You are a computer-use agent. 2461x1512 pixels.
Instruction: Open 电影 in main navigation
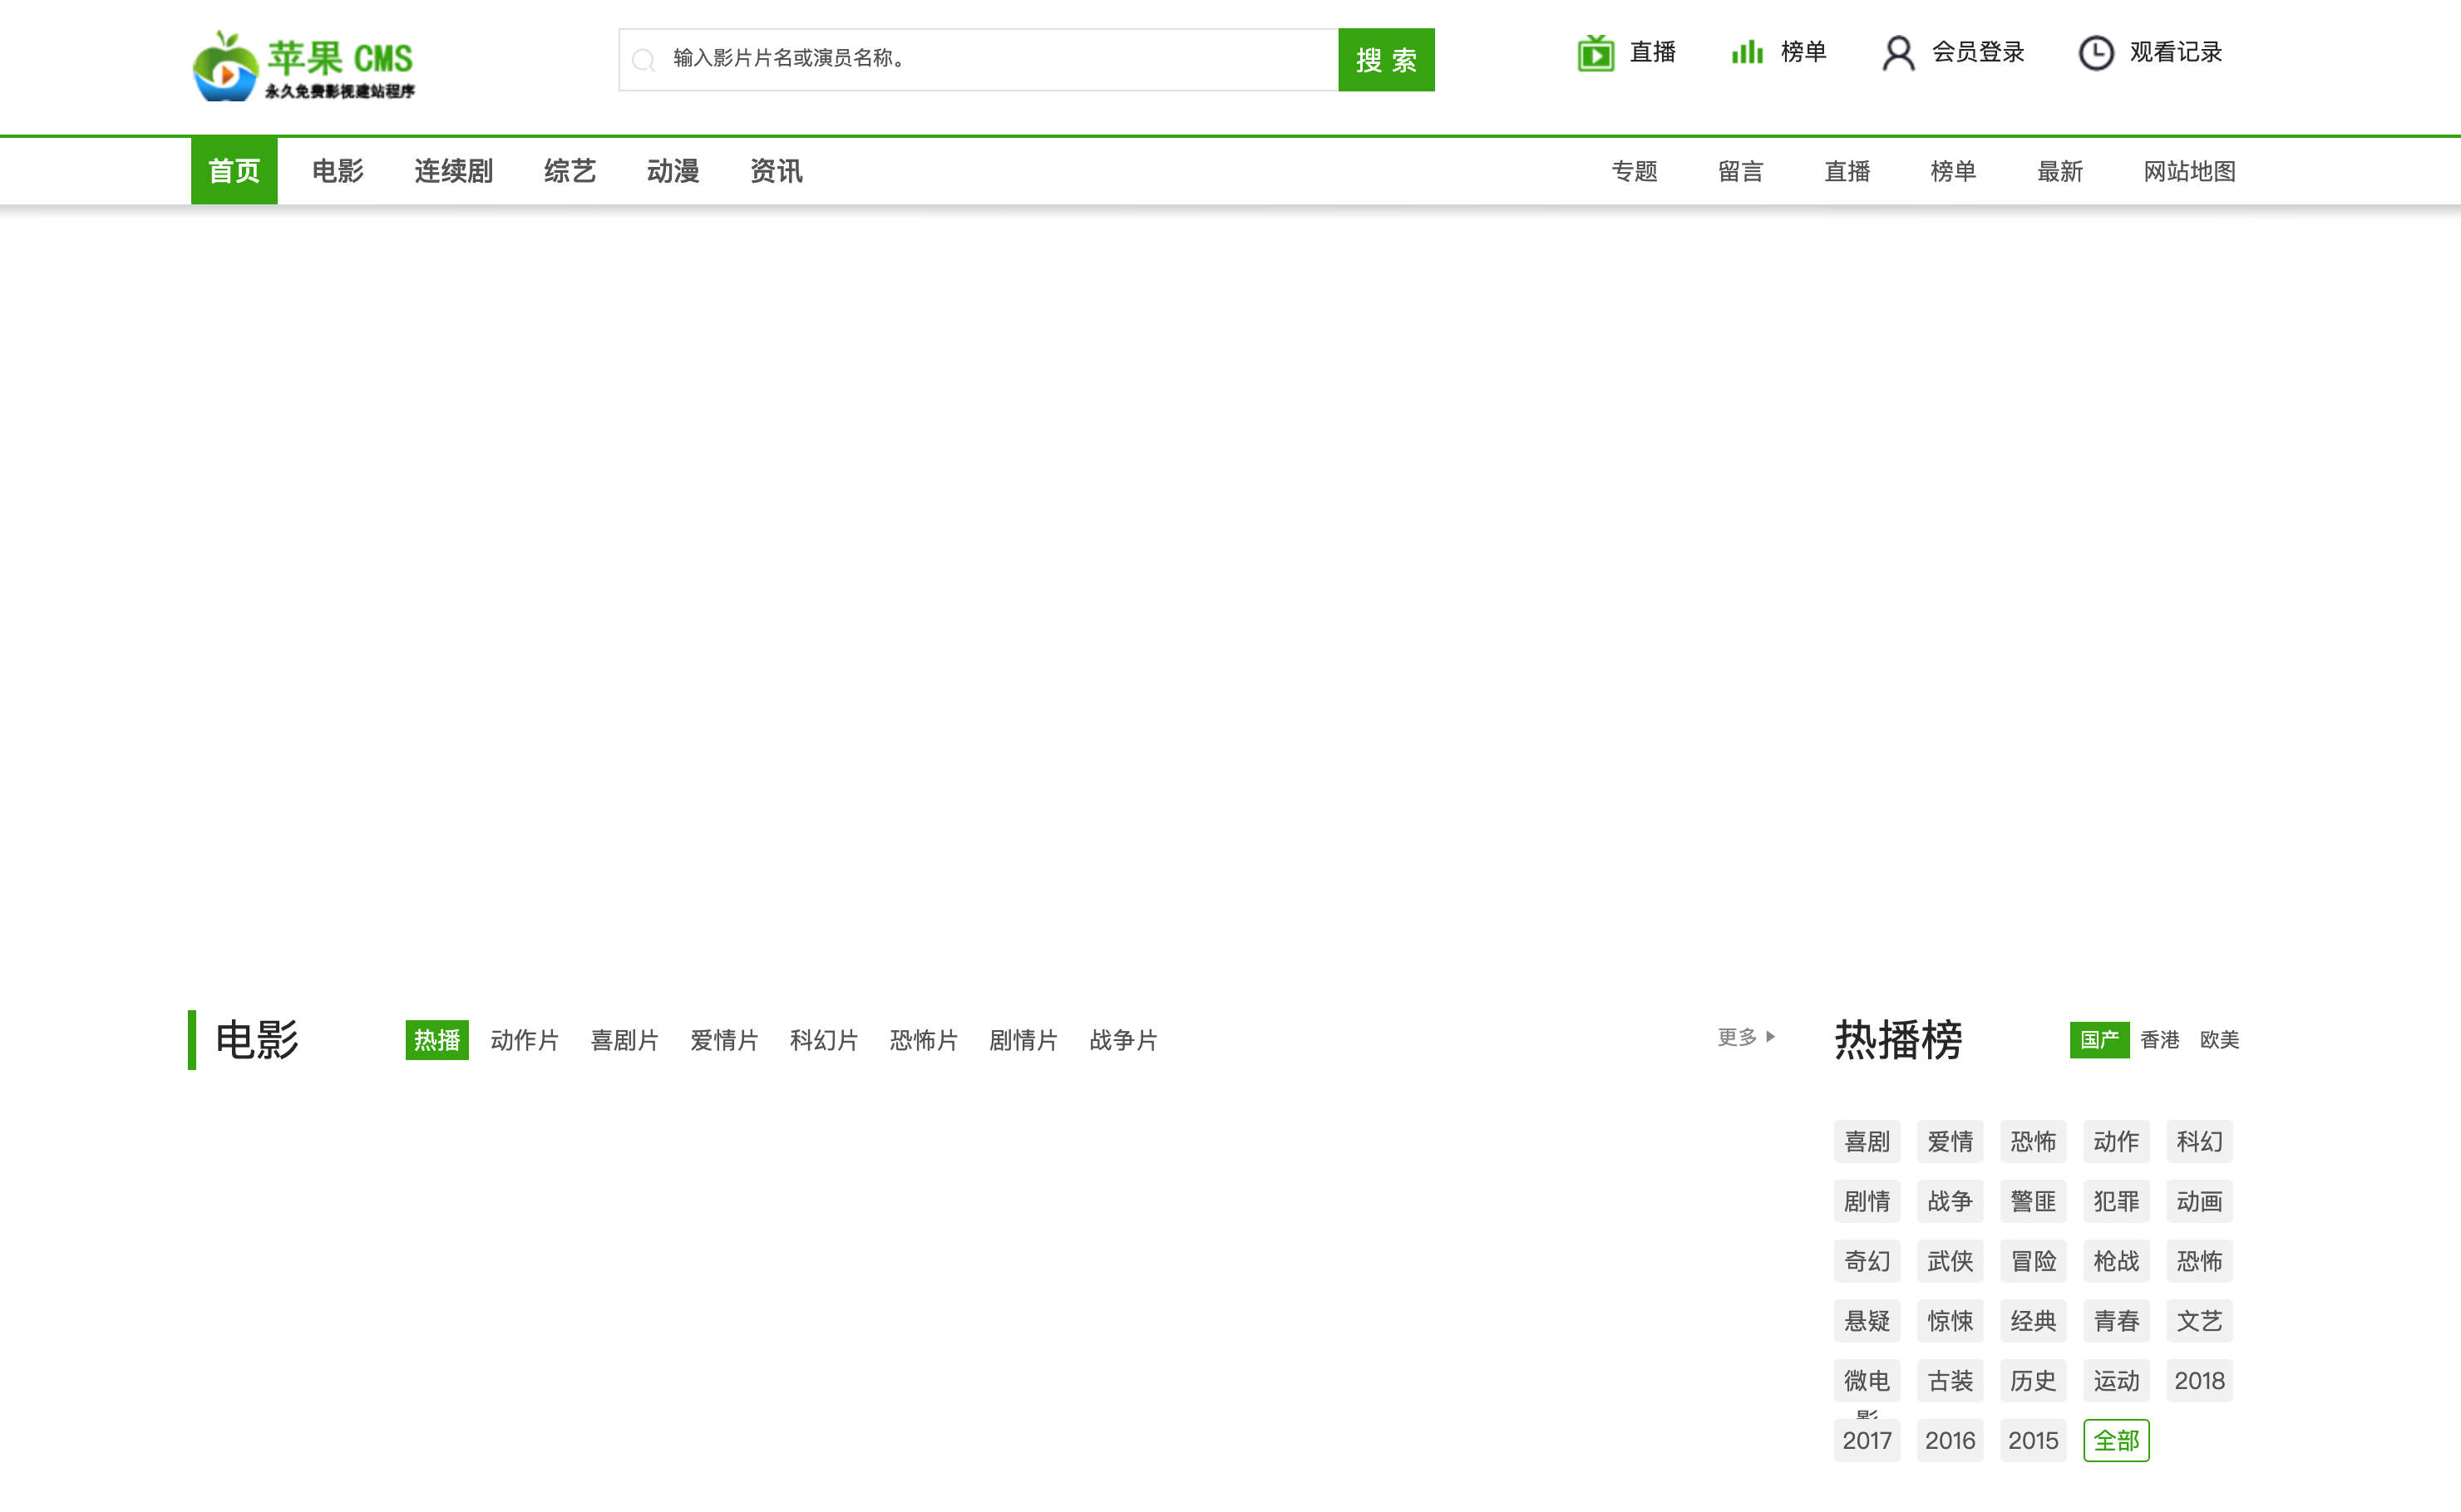[x=338, y=171]
